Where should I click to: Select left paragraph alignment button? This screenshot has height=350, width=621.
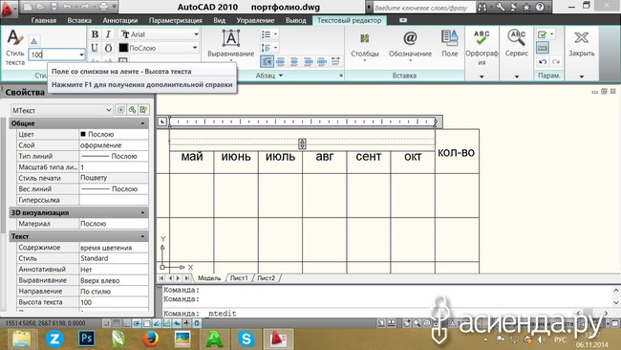[x=267, y=61]
